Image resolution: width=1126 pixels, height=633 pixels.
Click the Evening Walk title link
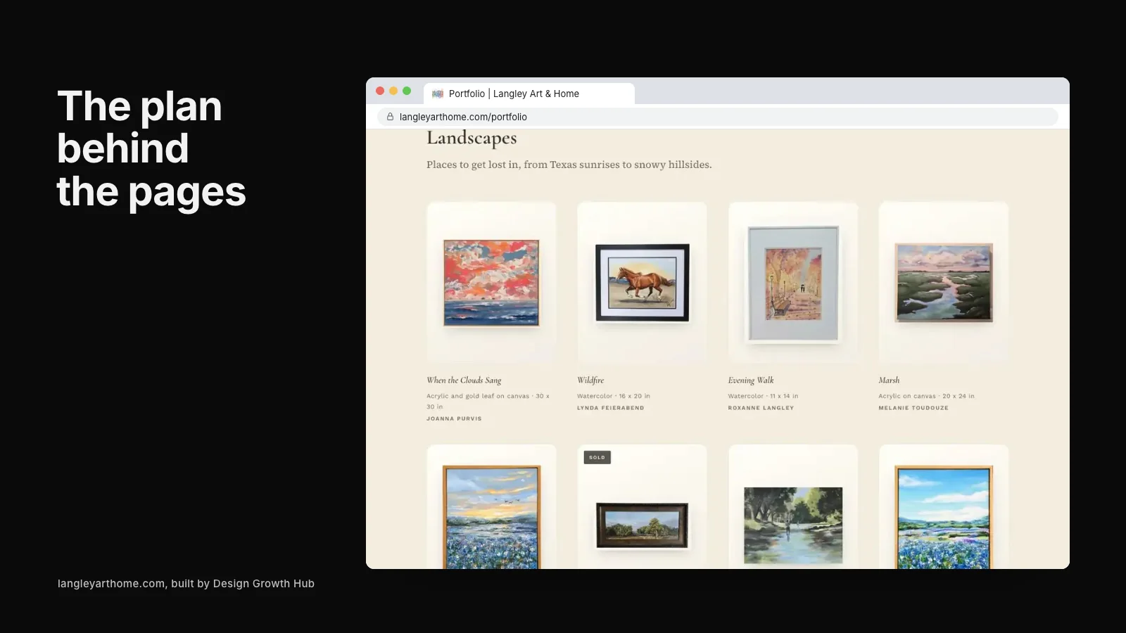(751, 381)
